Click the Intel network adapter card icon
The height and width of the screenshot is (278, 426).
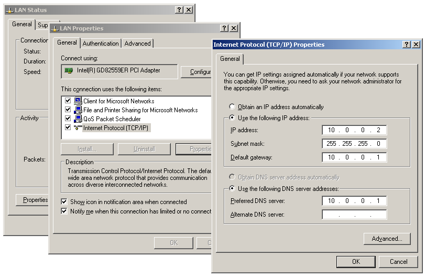[69, 70]
